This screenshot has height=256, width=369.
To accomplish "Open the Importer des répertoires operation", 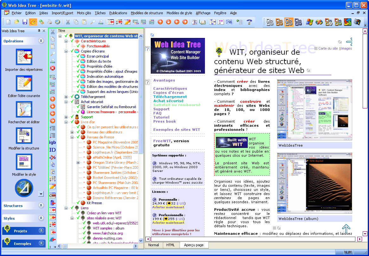I will tap(24, 57).
